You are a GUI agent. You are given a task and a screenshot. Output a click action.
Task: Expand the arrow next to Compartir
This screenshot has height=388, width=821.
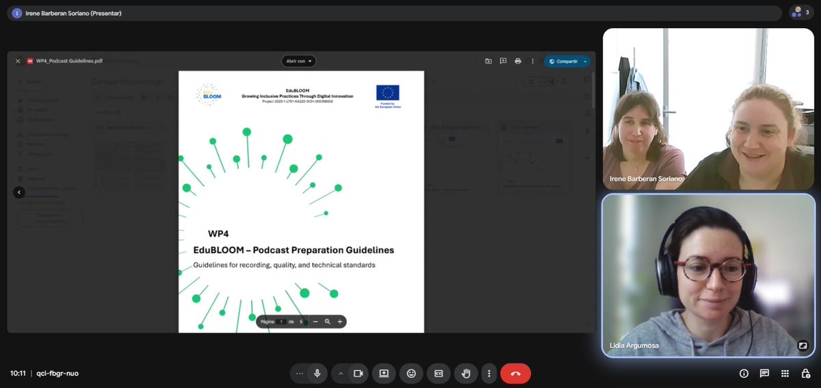pyautogui.click(x=585, y=61)
